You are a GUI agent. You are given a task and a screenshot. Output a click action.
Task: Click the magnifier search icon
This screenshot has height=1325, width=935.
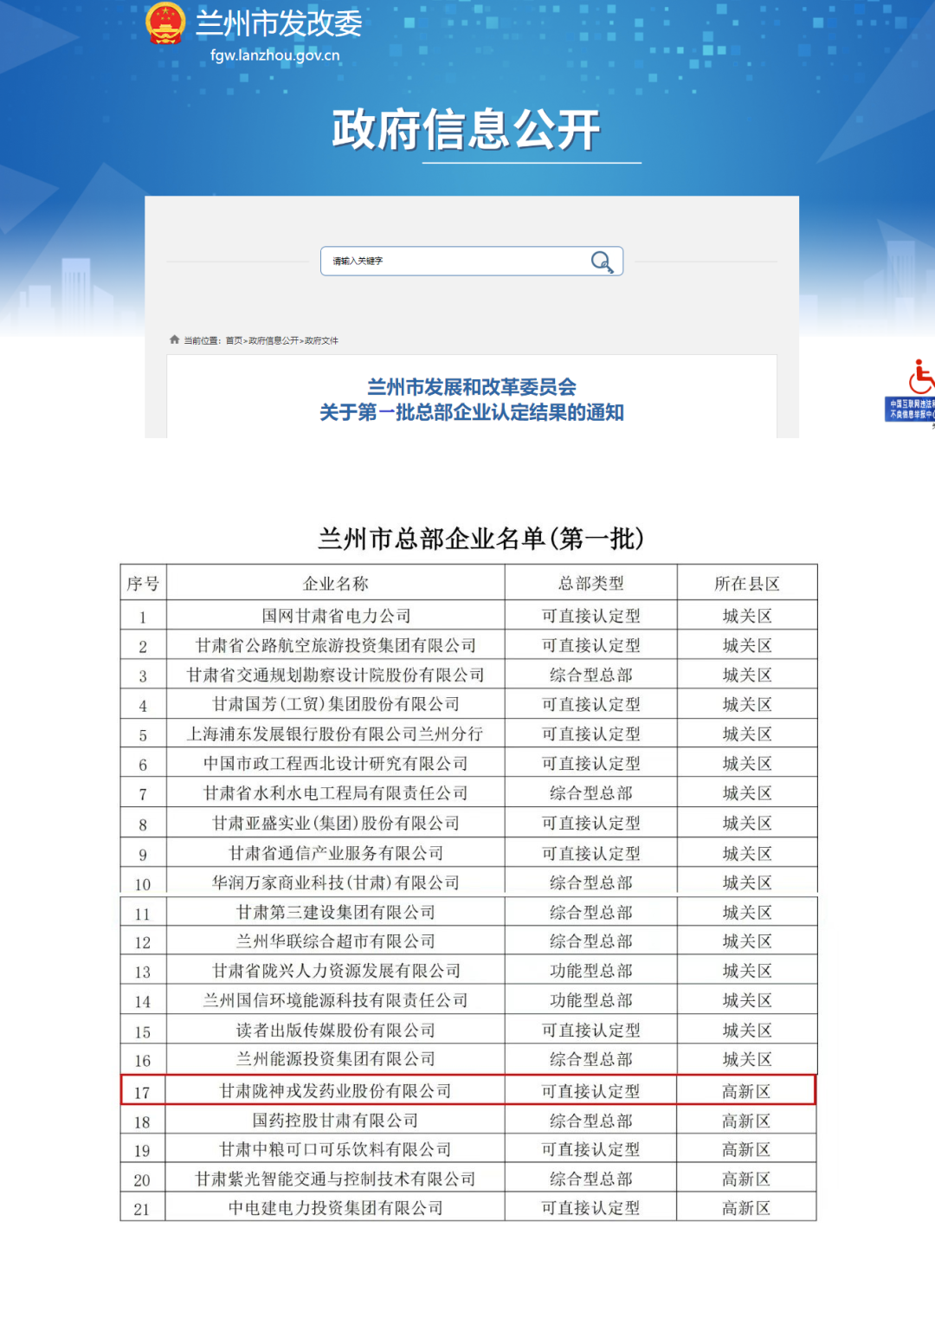click(x=601, y=261)
